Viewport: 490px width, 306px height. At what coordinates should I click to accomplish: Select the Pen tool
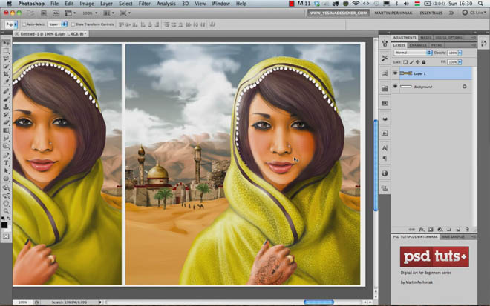point(6,156)
